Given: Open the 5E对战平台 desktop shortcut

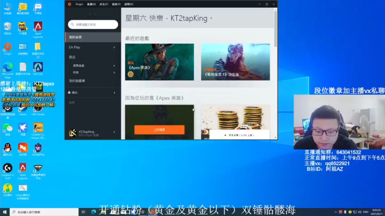Looking at the screenshot, I should [38, 150].
